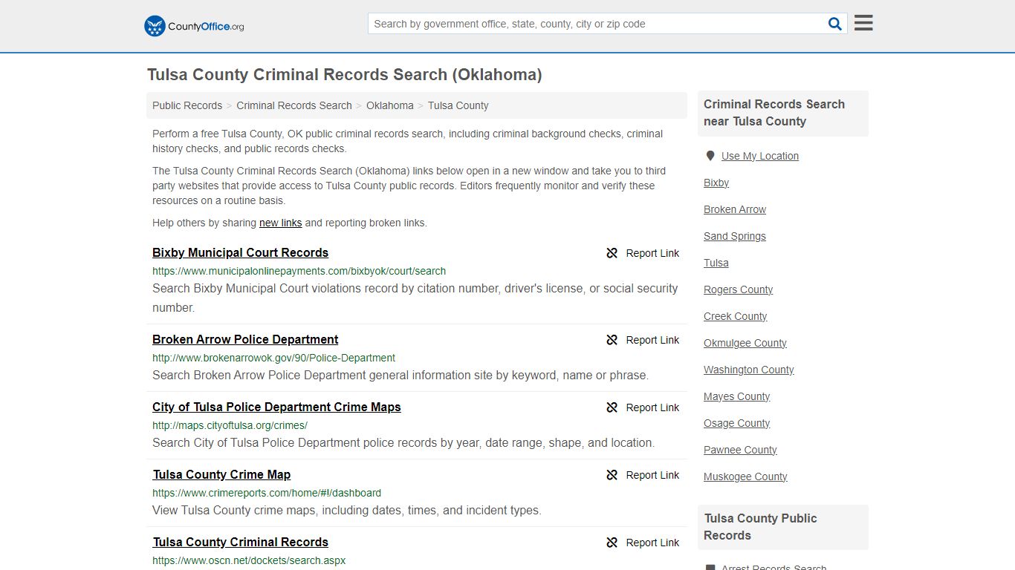The image size is (1015, 570).
Task: Open Rogers County link
Action: (738, 289)
